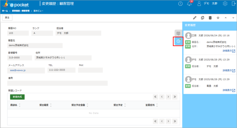Click the 担当者 field

78,33
